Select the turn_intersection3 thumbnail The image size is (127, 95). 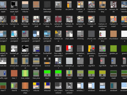pos(69,86)
